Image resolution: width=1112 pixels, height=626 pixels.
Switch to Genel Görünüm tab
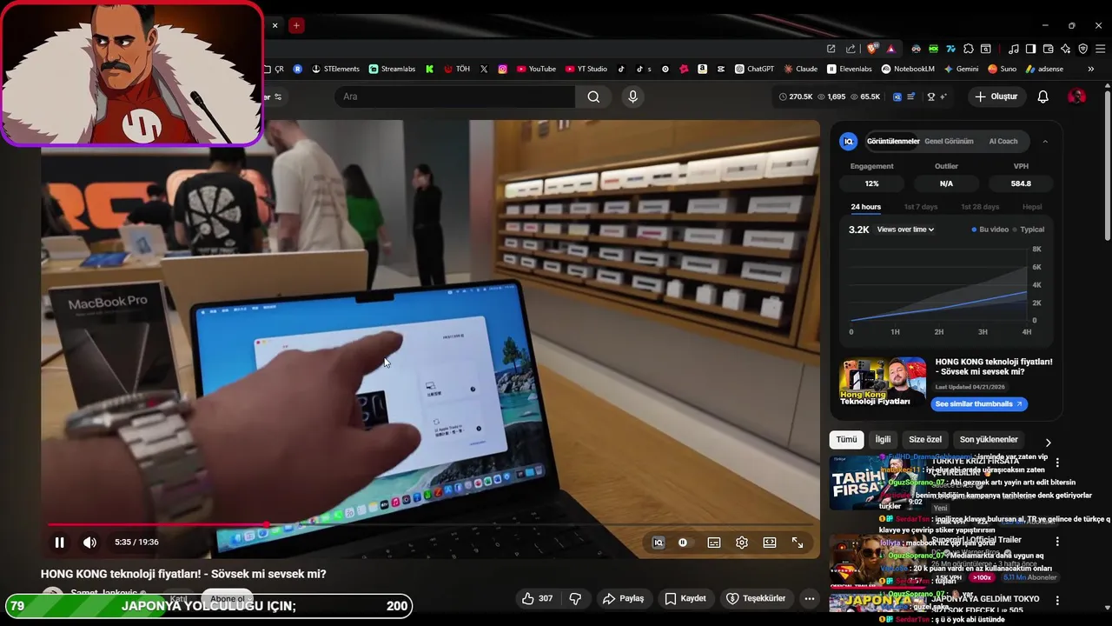click(949, 141)
